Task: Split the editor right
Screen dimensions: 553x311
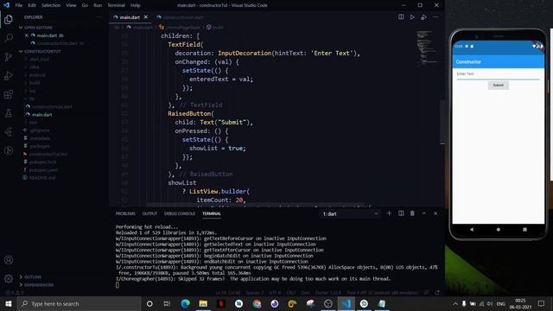Action: [401, 17]
